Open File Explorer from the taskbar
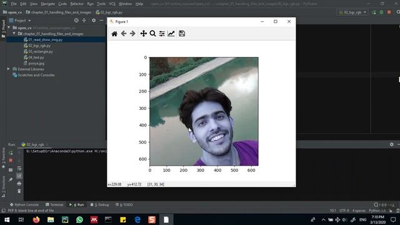The width and height of the screenshot is (400, 225). [51, 219]
